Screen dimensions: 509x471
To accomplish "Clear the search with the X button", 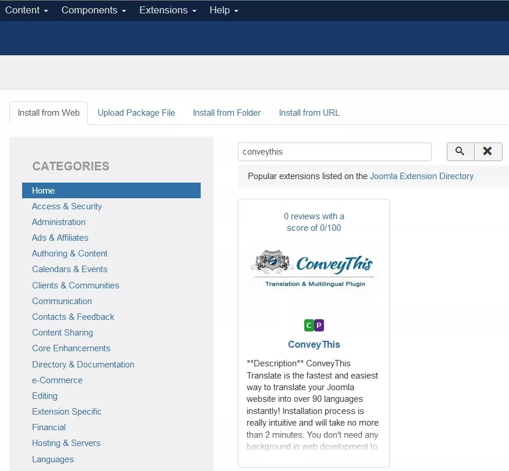I will tap(488, 152).
